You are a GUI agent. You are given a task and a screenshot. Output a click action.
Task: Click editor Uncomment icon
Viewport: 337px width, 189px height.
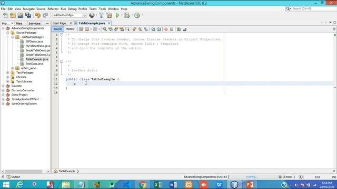point(184,29)
